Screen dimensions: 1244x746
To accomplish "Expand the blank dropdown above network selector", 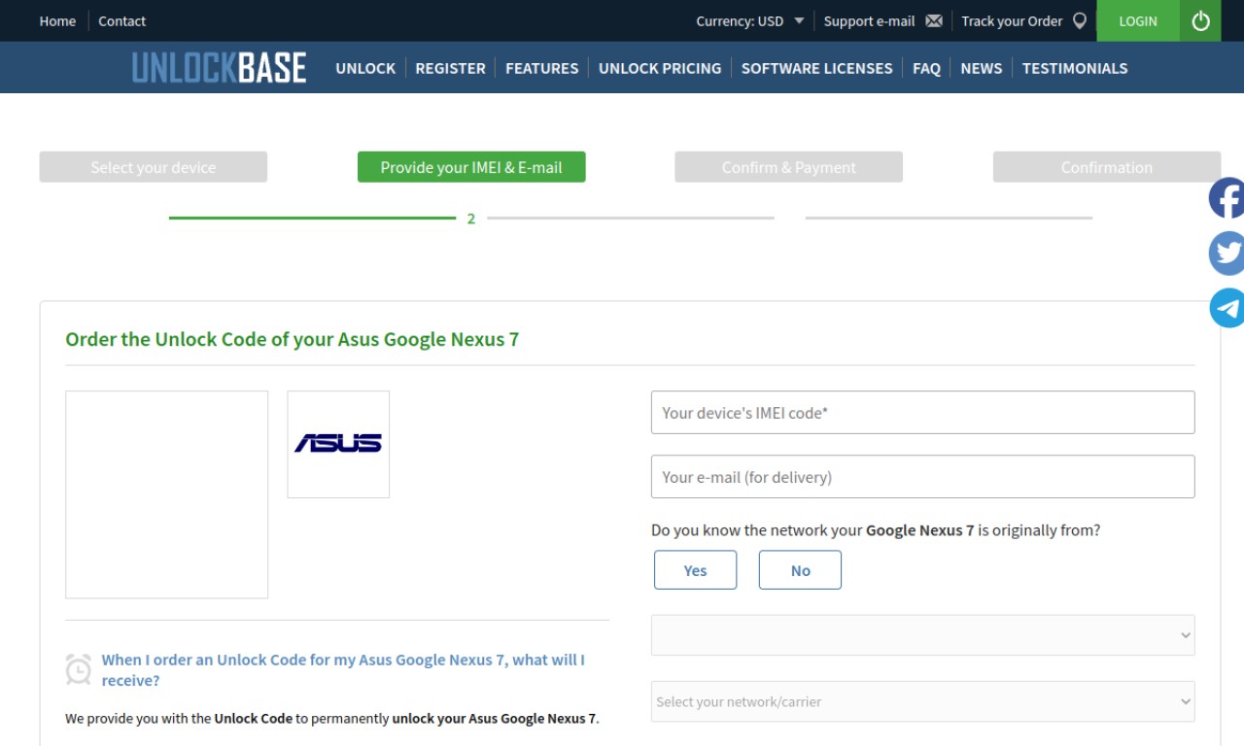I will (x=922, y=635).
